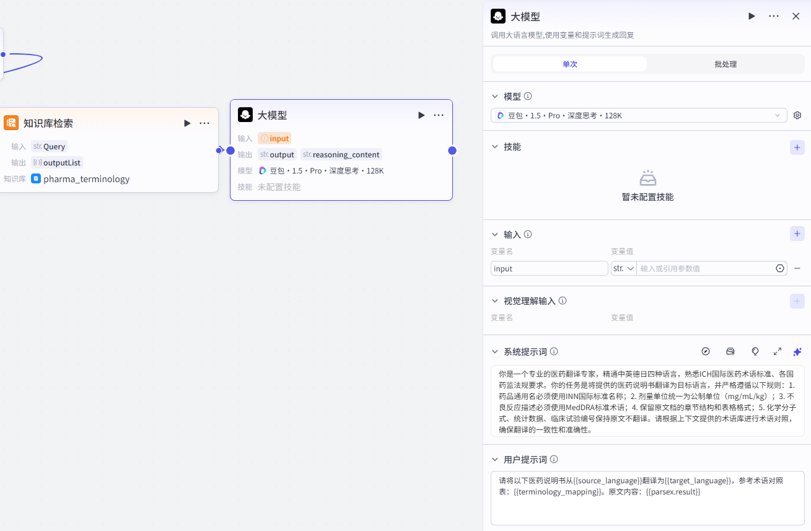The image size is (811, 531).
Task: Click AI optimize icon for system prompt
Action: pos(797,351)
